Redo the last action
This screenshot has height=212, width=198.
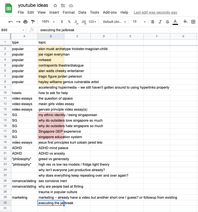point(18,22)
